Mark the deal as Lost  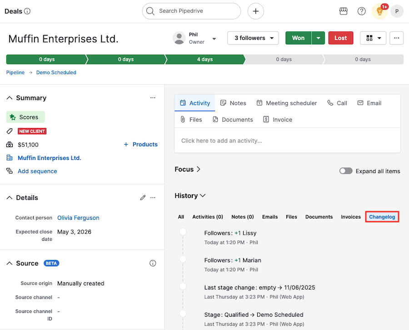click(x=340, y=38)
